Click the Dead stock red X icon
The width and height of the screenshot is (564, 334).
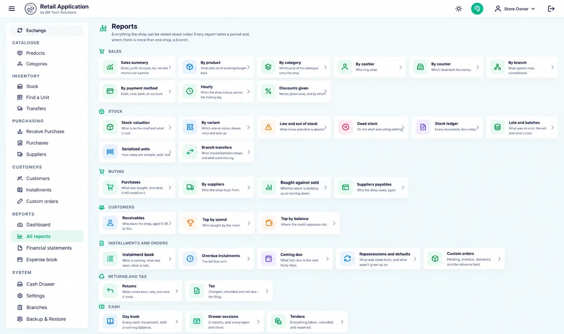click(345, 127)
